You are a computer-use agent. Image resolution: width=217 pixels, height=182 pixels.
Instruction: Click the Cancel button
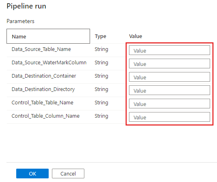pos(68,174)
